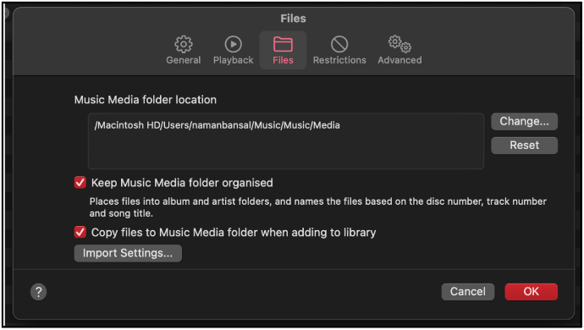Select the Music Media folder path field
The height and width of the screenshot is (330, 584).
coord(286,141)
